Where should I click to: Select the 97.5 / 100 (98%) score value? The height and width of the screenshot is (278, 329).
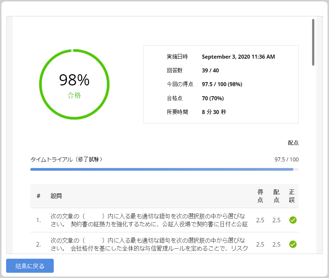point(222,84)
